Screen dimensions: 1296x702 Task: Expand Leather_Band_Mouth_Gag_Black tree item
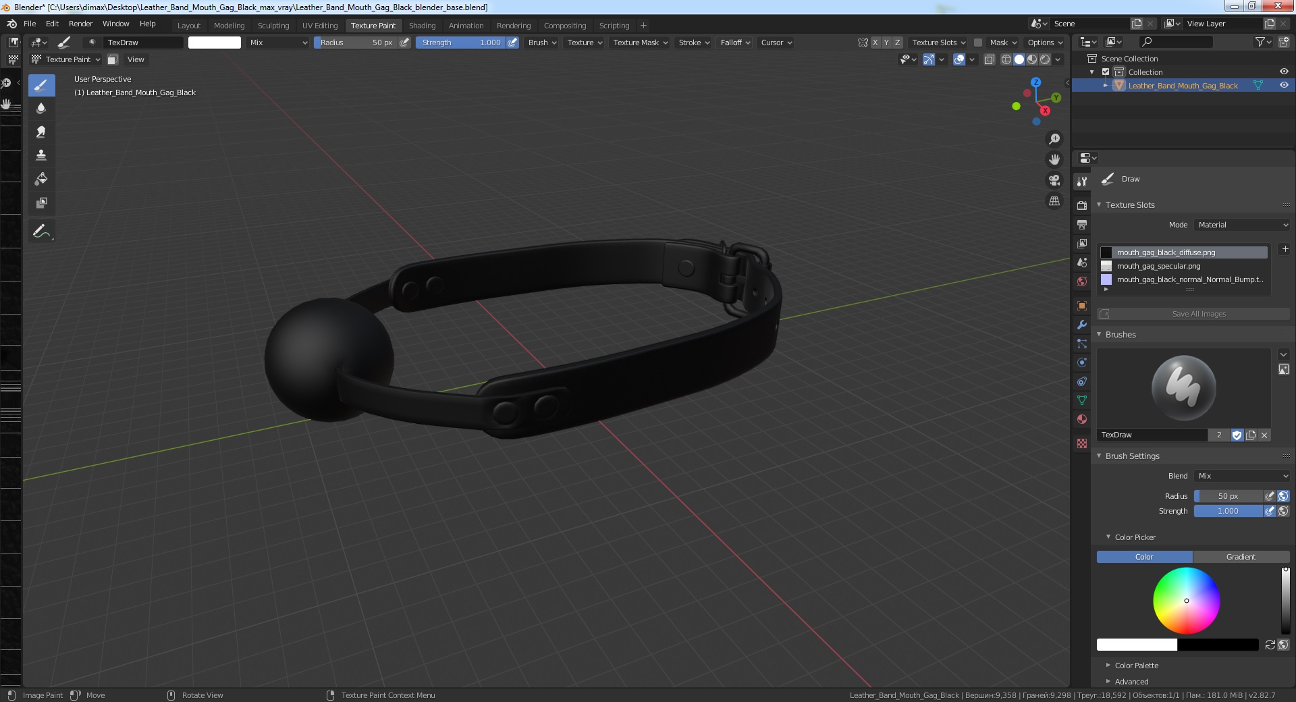click(1105, 85)
